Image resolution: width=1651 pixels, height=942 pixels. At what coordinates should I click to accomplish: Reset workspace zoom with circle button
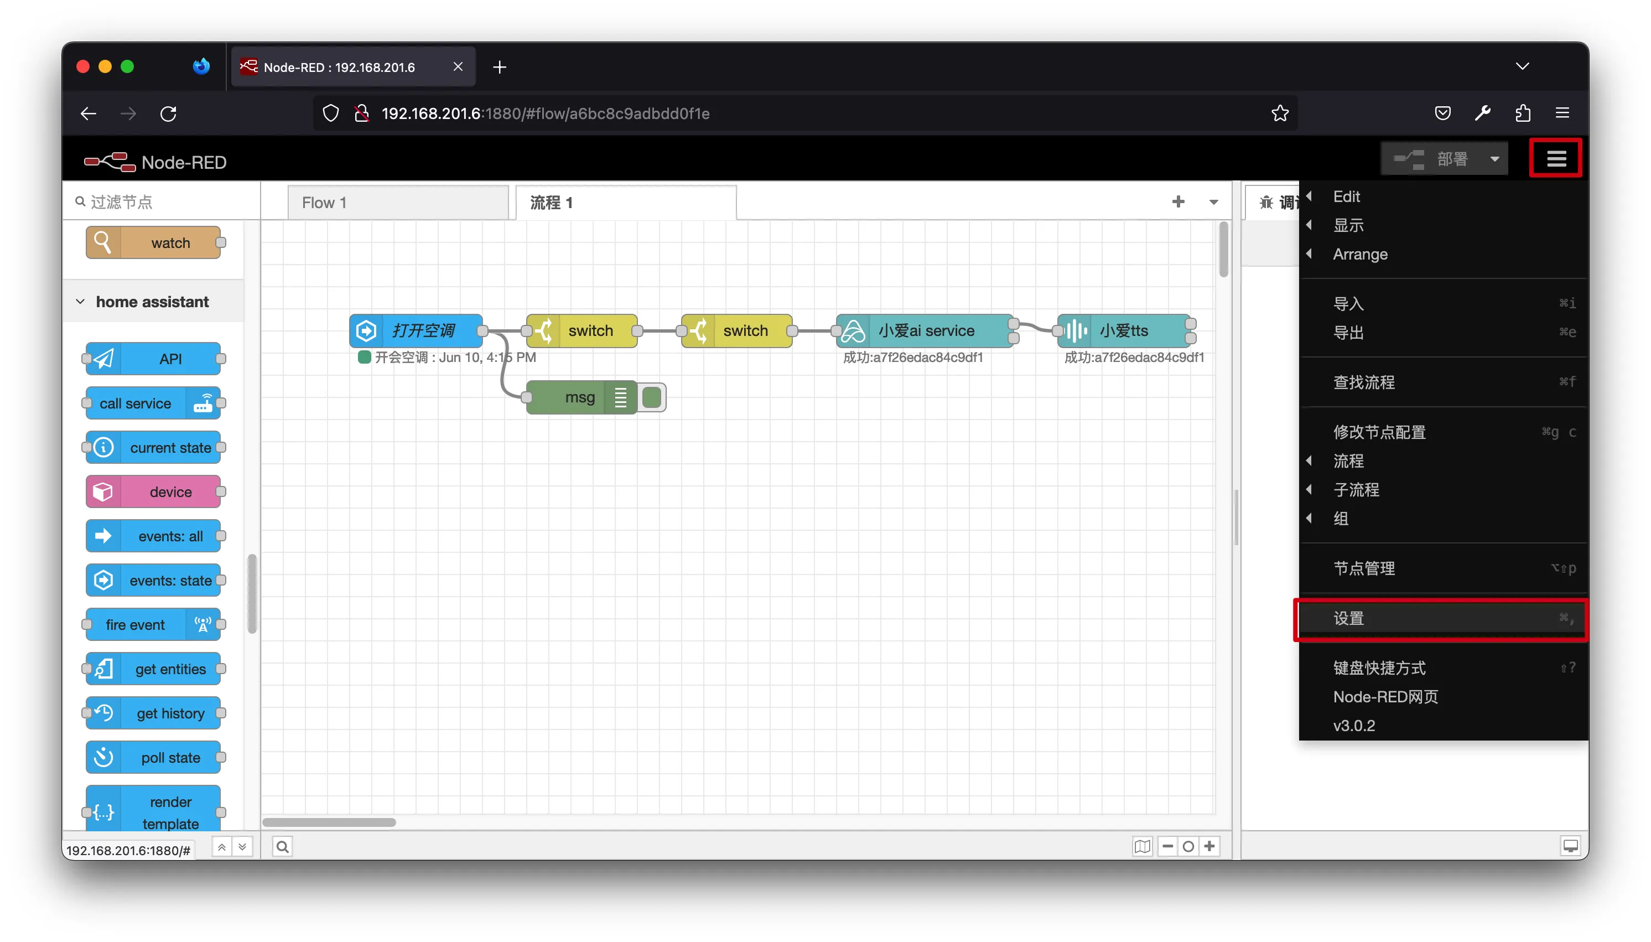point(1188,846)
